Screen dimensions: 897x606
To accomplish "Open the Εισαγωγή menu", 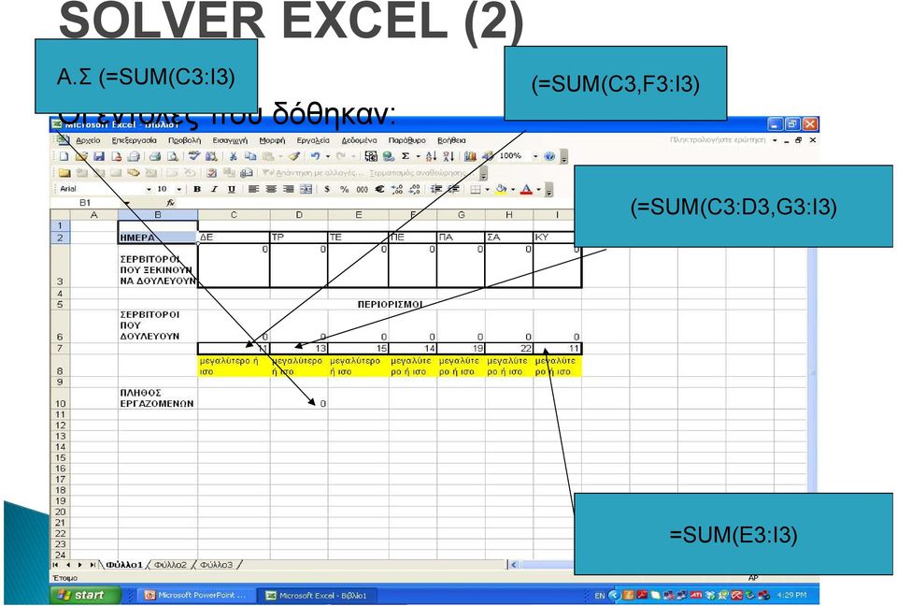I will [x=230, y=140].
